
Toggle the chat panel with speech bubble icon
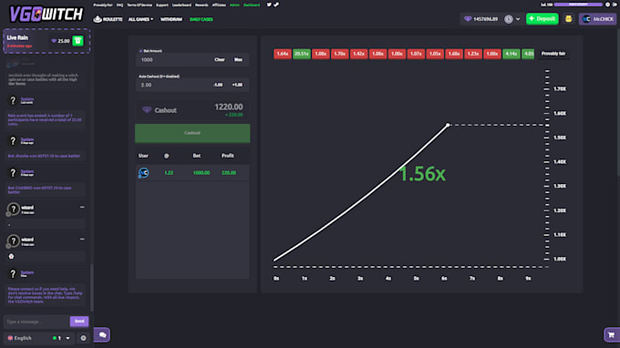(x=102, y=335)
